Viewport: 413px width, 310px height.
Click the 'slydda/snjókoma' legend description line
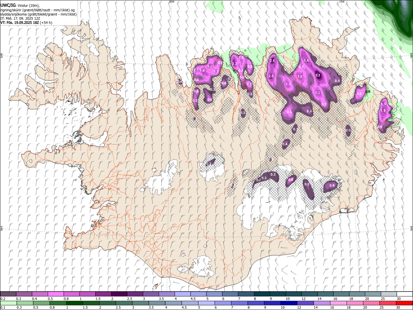(38, 14)
